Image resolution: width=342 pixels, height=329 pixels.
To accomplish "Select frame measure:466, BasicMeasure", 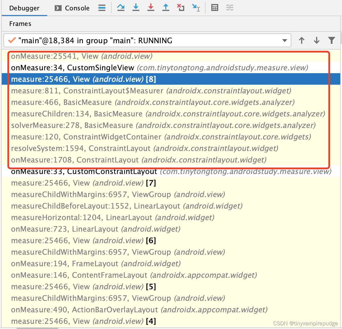I will [x=171, y=102].
